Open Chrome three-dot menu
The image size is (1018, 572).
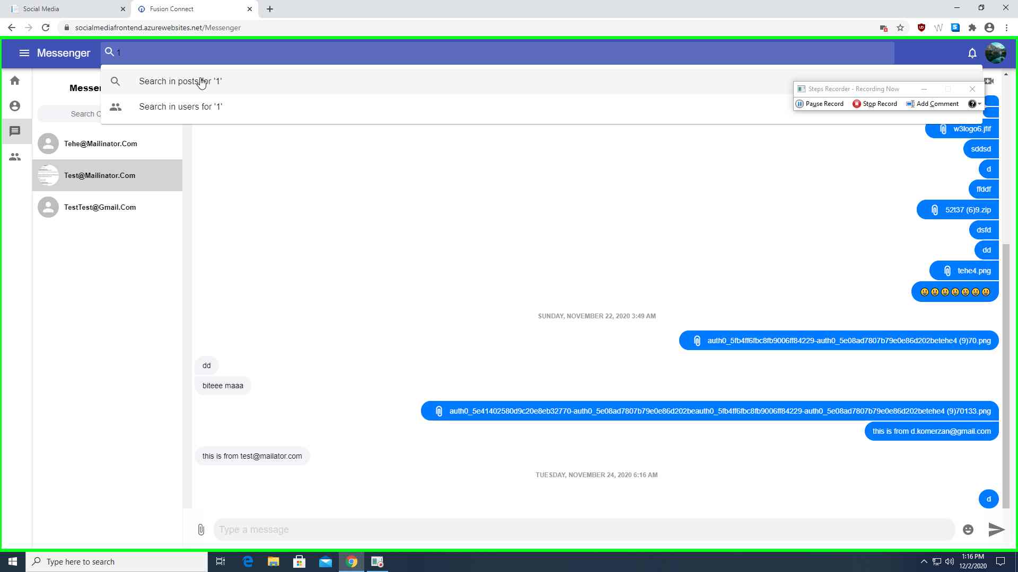coord(1006,28)
